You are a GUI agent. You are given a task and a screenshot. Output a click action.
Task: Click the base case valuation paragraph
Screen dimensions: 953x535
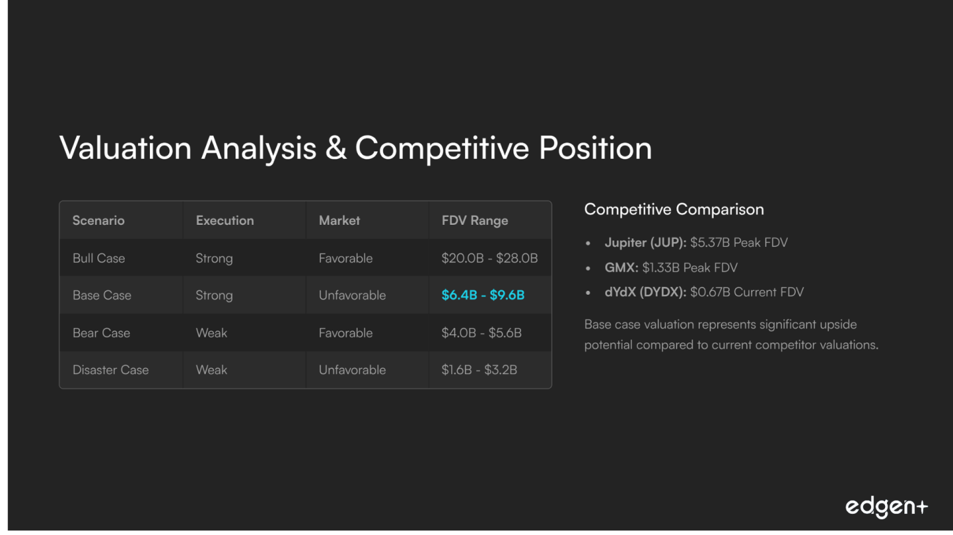coord(731,335)
